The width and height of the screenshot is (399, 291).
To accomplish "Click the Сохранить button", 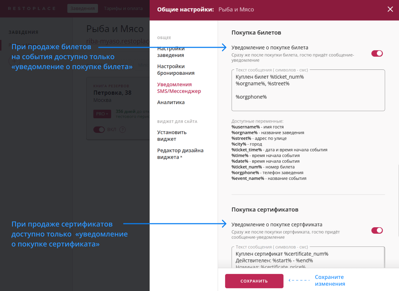I will [x=254, y=281].
